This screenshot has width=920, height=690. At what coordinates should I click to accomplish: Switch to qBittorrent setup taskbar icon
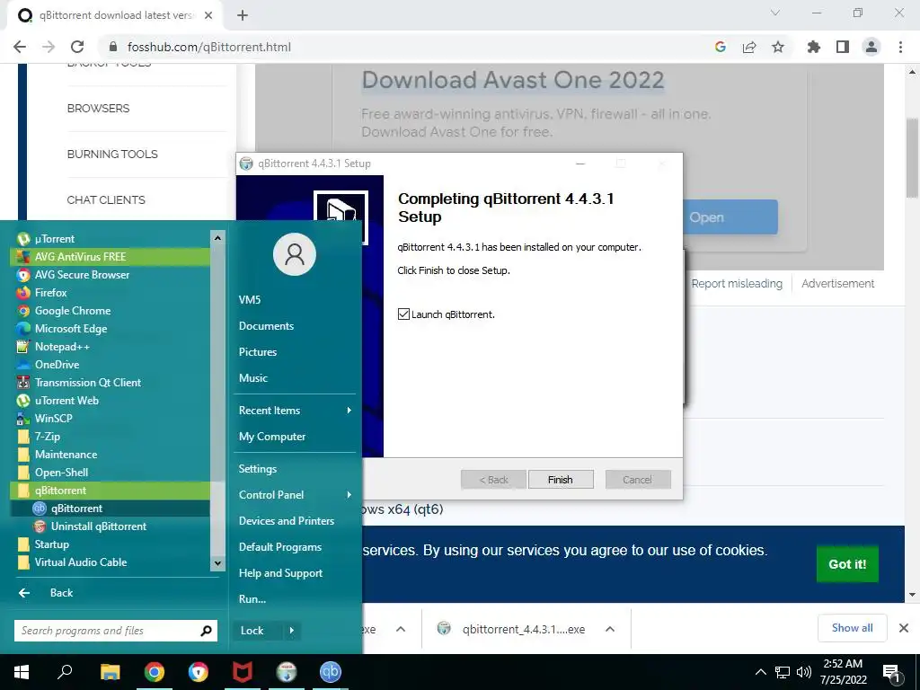point(287,672)
